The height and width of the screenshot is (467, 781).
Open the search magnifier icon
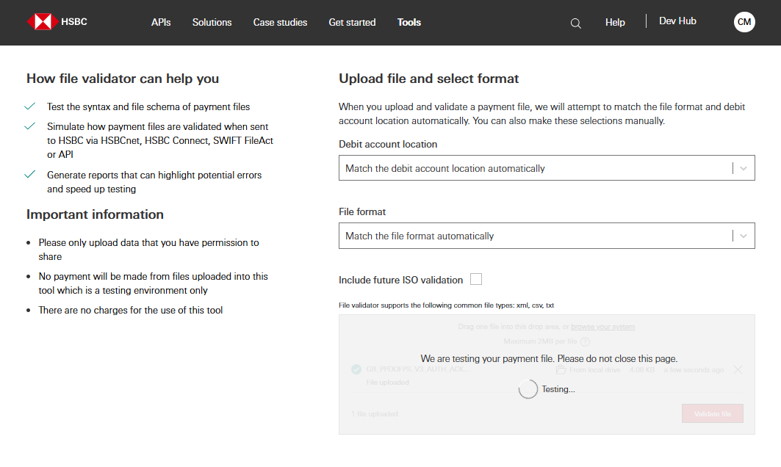click(575, 23)
